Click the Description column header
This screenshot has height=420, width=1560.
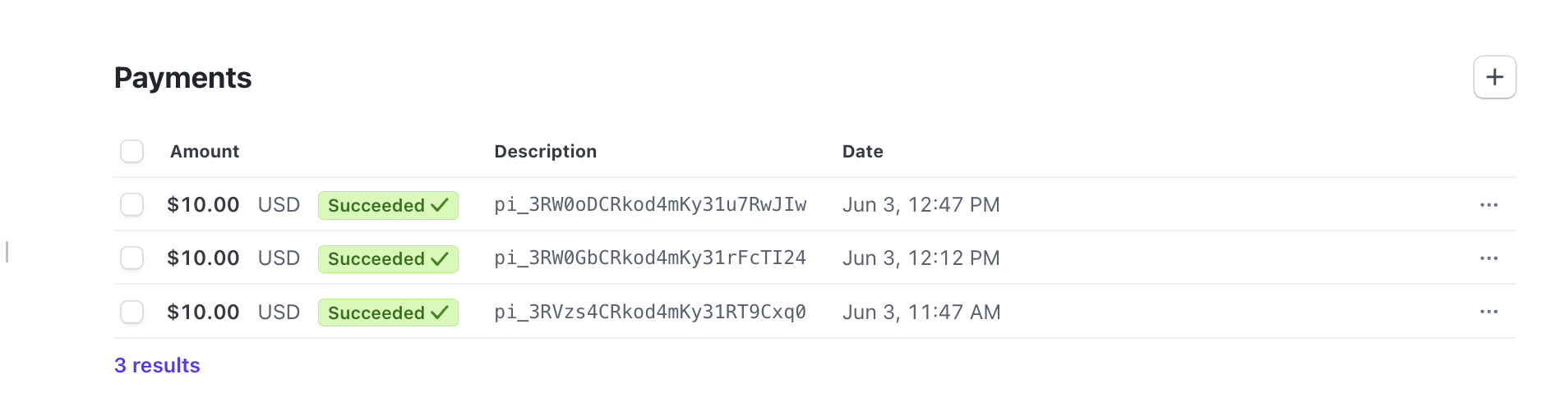click(x=545, y=152)
